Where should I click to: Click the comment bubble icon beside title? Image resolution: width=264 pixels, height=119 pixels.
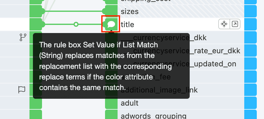click(x=111, y=24)
